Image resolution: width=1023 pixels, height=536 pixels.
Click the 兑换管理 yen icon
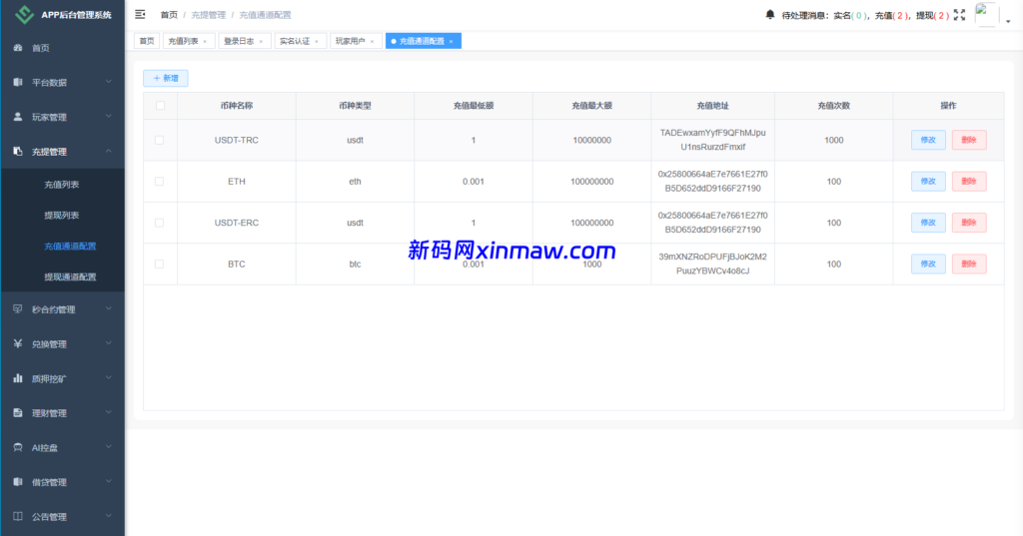click(x=18, y=343)
